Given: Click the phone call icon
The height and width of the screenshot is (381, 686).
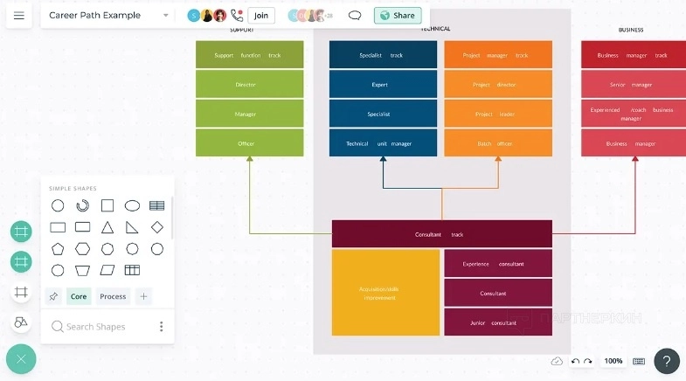Looking at the screenshot, I should click(x=237, y=16).
